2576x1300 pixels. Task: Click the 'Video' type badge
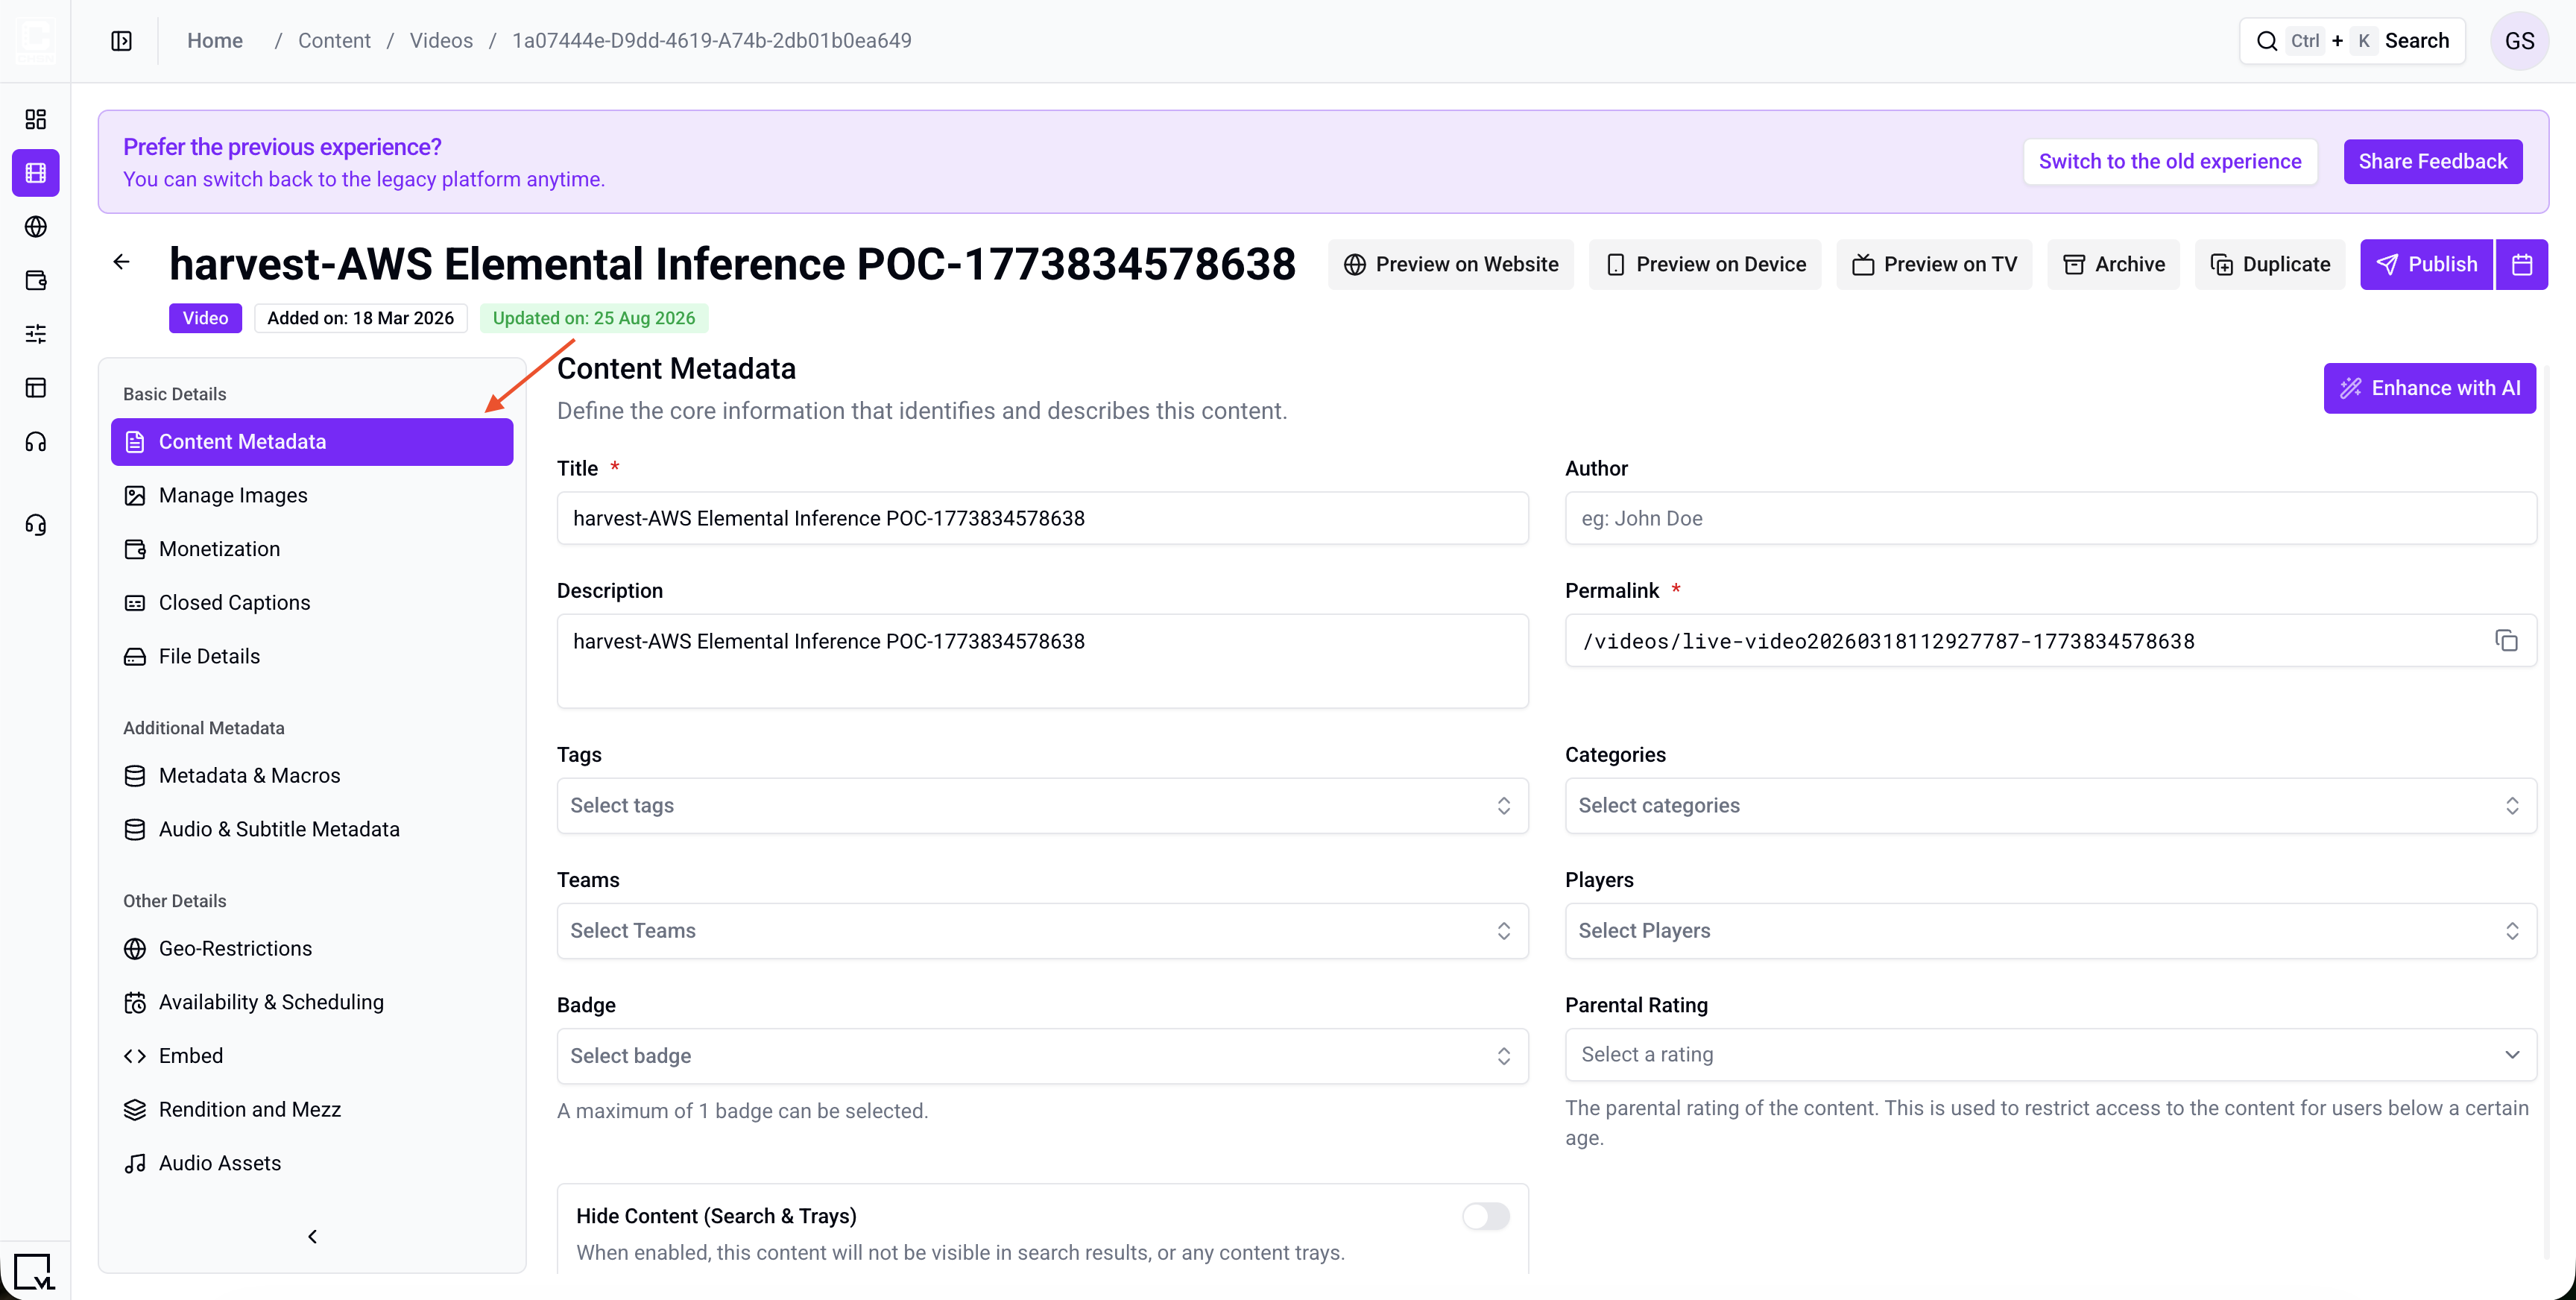[205, 318]
